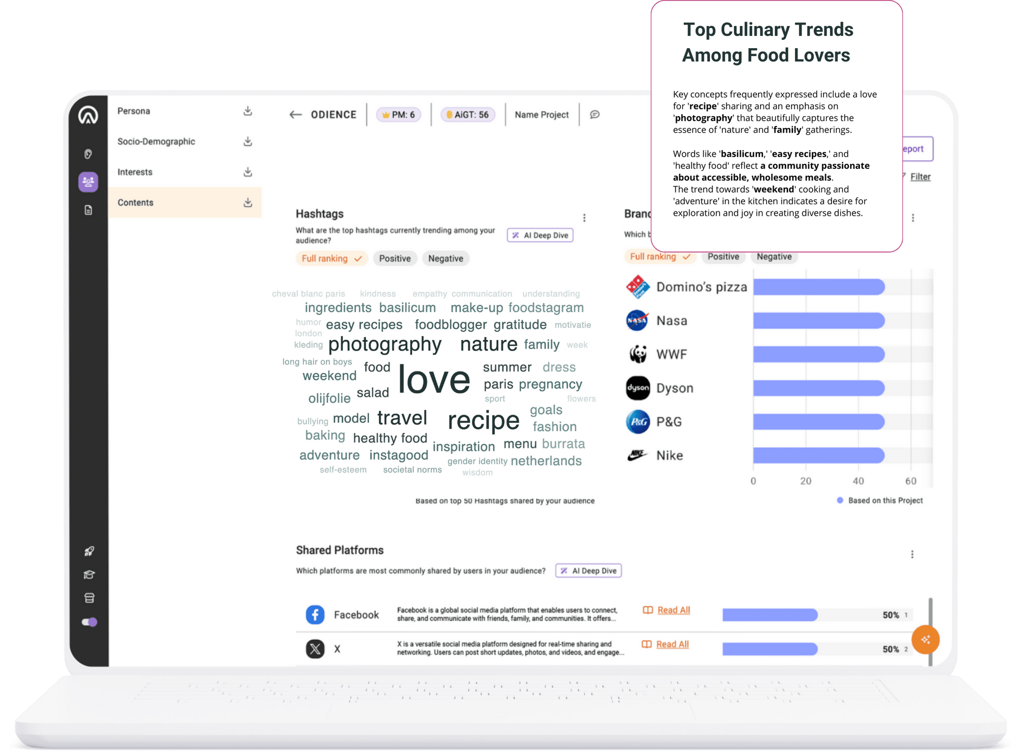Go back with arrow next to ODIENCE
Image resolution: width=1022 pixels, height=752 pixels.
tap(295, 115)
